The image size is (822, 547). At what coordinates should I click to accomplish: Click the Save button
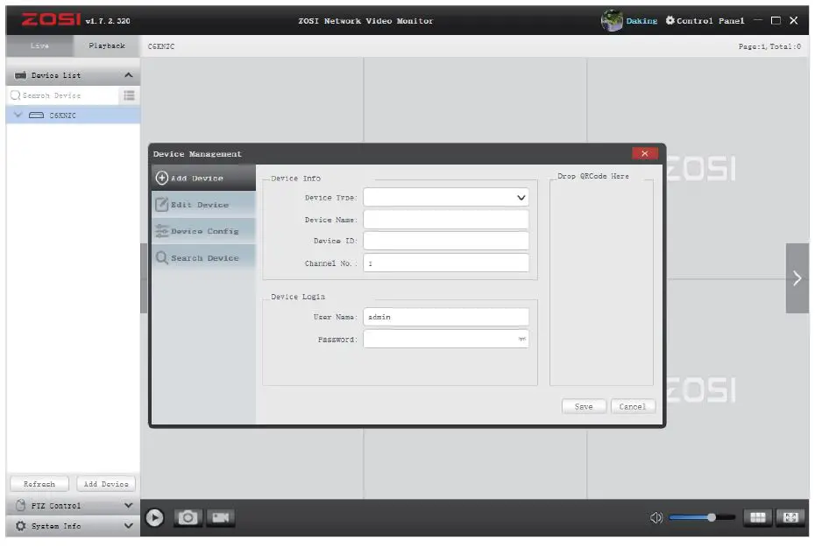pyautogui.click(x=584, y=407)
